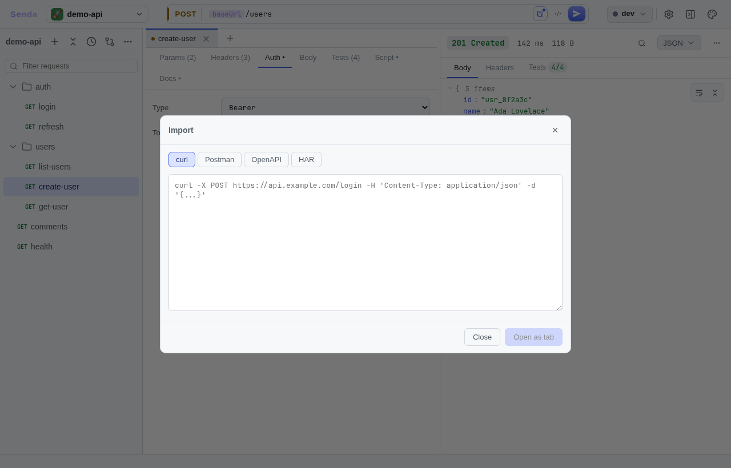The width and height of the screenshot is (731, 468).
Task: Click the Open as tab button
Action: pyautogui.click(x=533, y=337)
